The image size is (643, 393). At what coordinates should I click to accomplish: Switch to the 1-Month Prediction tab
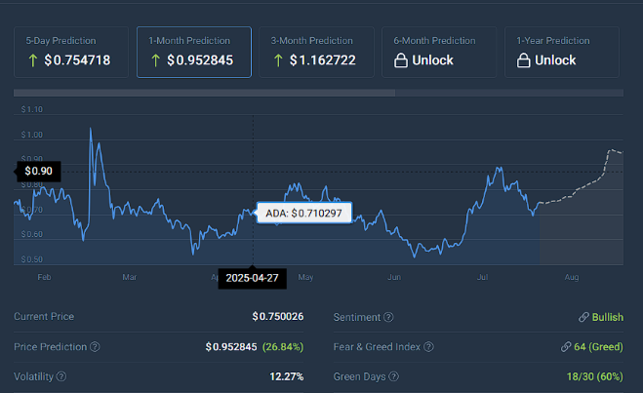(x=193, y=52)
